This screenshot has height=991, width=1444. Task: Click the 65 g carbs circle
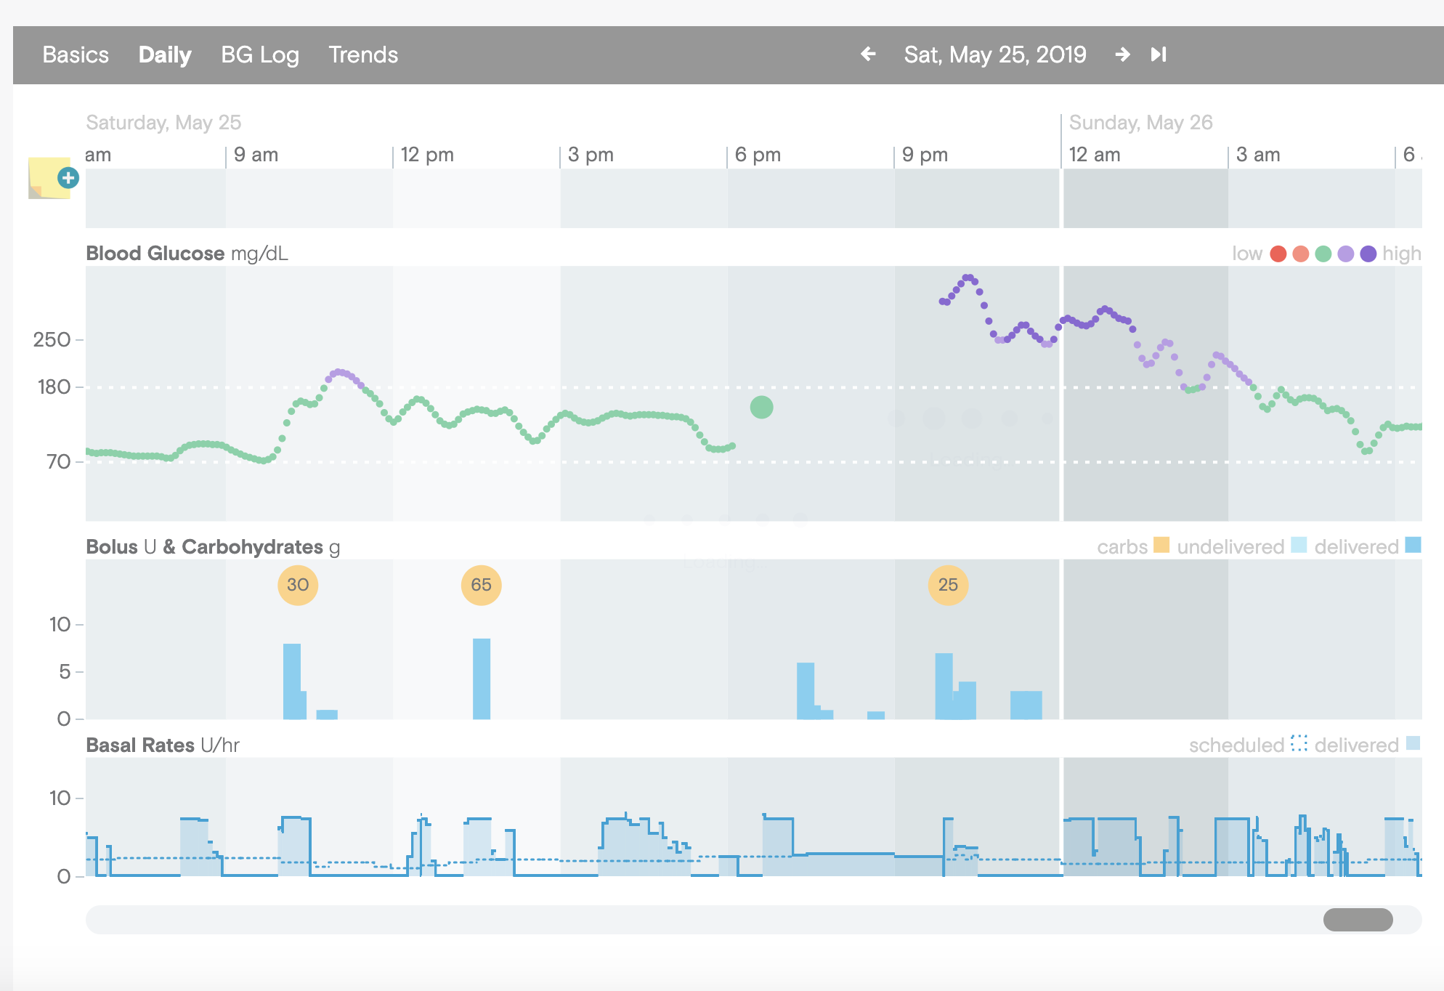click(x=481, y=585)
